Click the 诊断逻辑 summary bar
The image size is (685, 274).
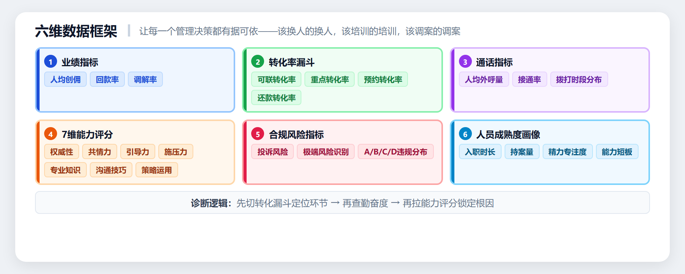[342, 203]
